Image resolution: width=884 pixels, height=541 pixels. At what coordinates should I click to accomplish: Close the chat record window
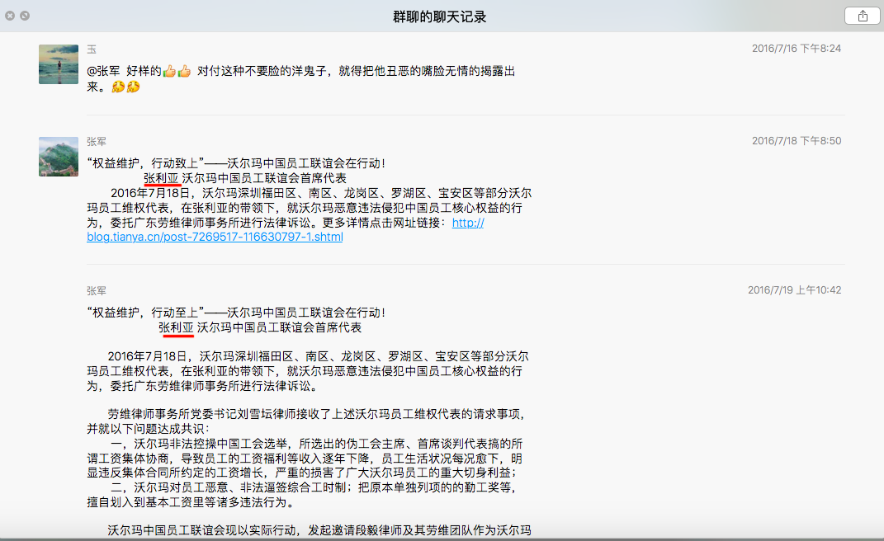pyautogui.click(x=10, y=16)
